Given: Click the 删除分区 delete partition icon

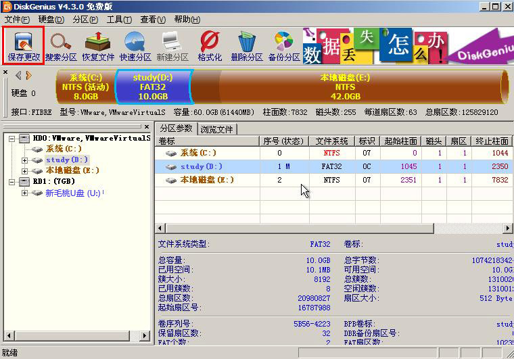Looking at the screenshot, I should coord(247,46).
